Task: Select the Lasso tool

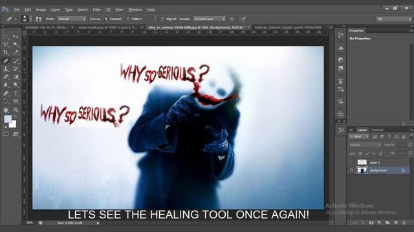Action: (x=6, y=44)
